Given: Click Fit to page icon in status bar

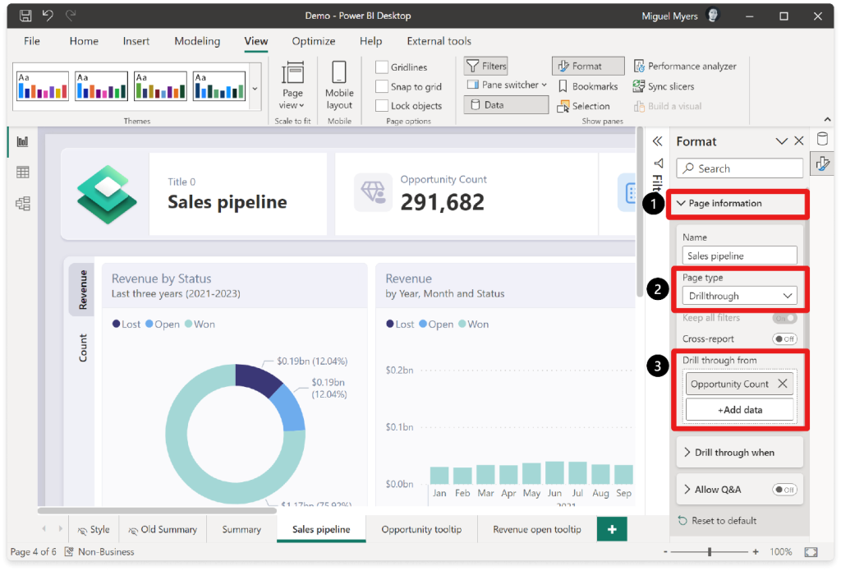Looking at the screenshot, I should (x=811, y=551).
